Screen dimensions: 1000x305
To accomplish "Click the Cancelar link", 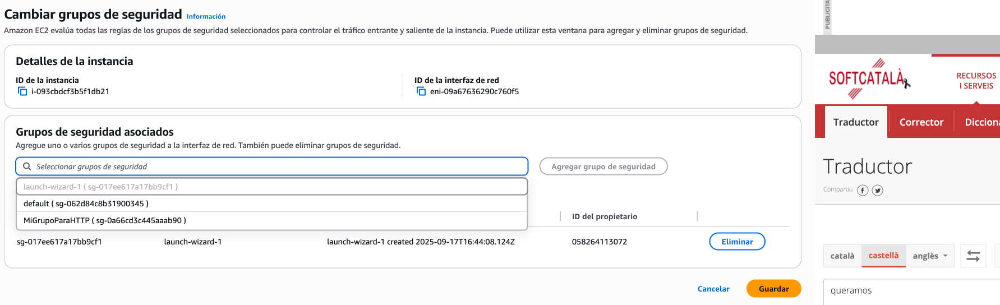I will (x=713, y=289).
